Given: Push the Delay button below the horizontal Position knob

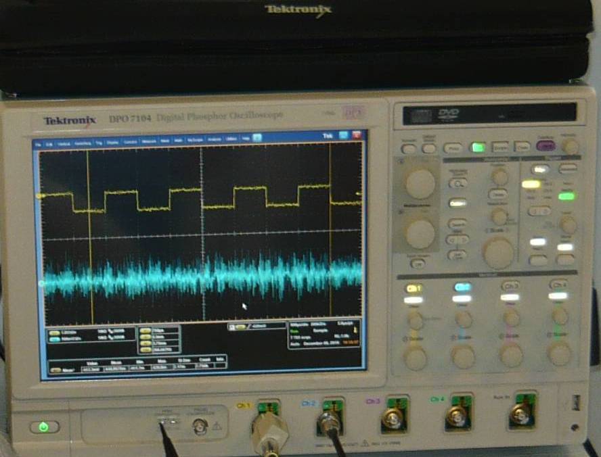Looking at the screenshot, I should click(497, 194).
